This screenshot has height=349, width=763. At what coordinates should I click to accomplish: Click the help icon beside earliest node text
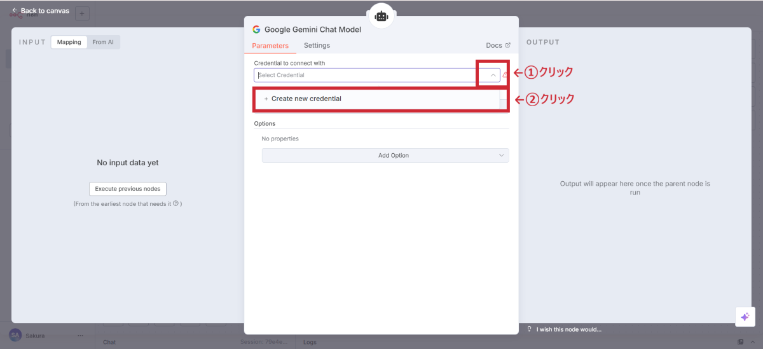175,203
